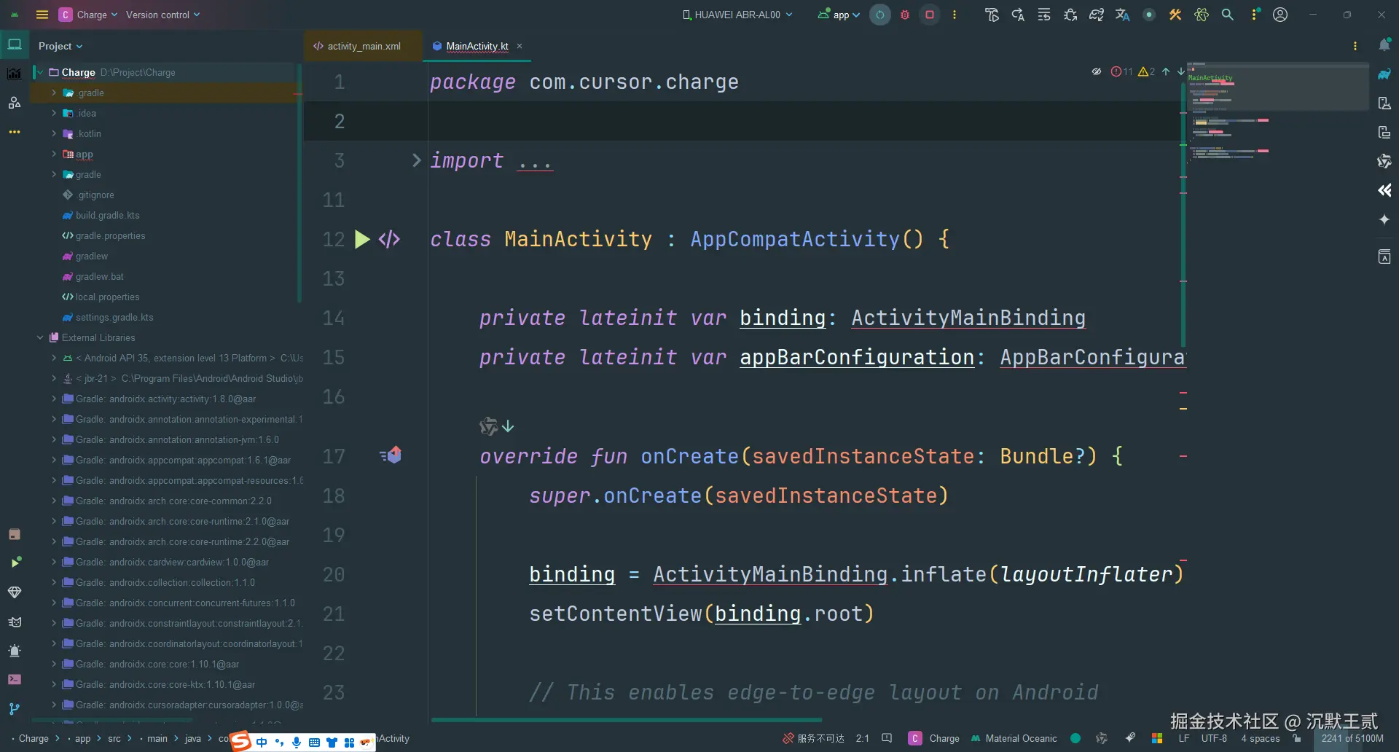
Task: Click the LF line separator widget
Action: point(1184,738)
